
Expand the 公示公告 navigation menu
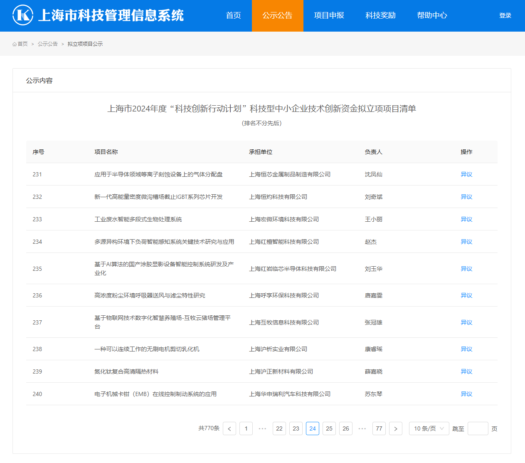277,15
